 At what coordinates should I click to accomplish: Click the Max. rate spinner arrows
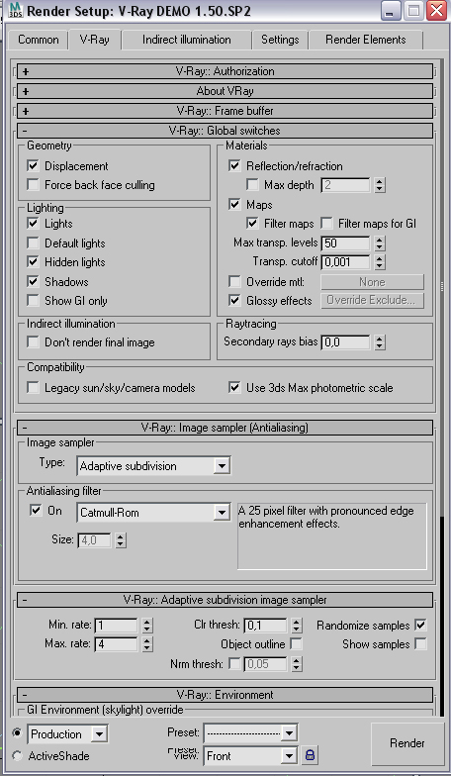tap(147, 643)
